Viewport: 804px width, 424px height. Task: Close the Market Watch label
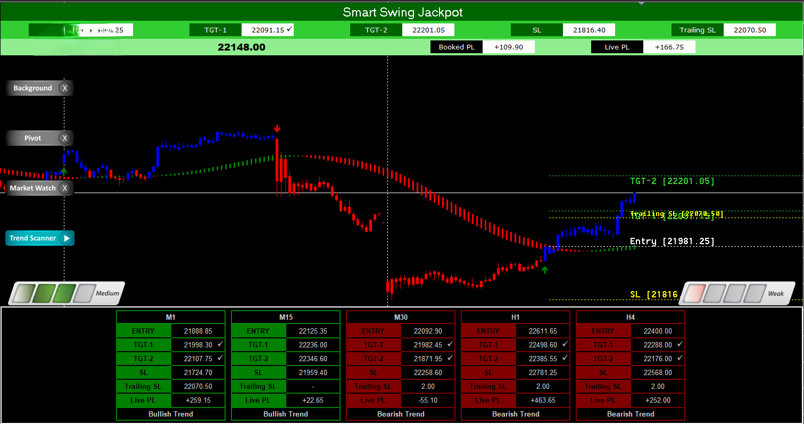point(65,188)
